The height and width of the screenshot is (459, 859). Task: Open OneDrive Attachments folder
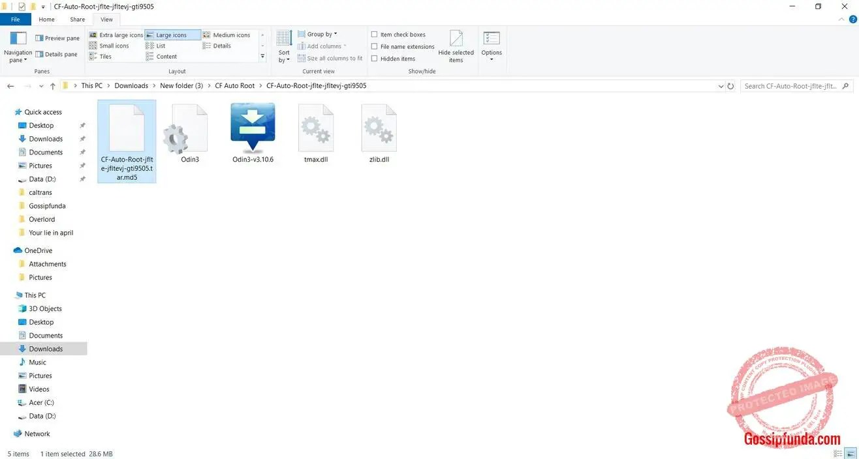tap(48, 264)
